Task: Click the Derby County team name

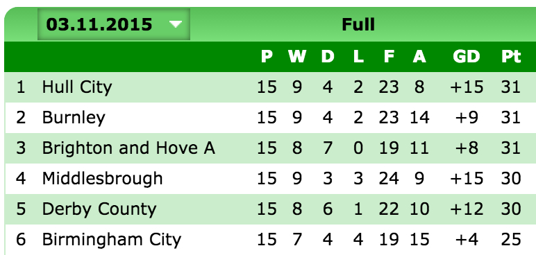Action: (99, 209)
